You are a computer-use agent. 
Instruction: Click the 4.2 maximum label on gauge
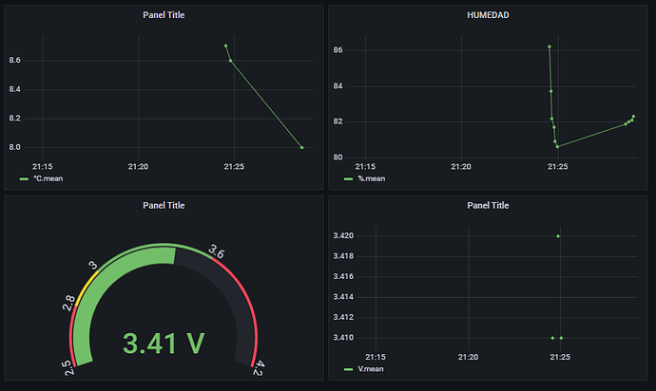tap(259, 368)
